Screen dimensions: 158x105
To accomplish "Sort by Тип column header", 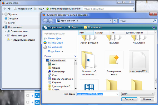I will [x=117, y=33].
